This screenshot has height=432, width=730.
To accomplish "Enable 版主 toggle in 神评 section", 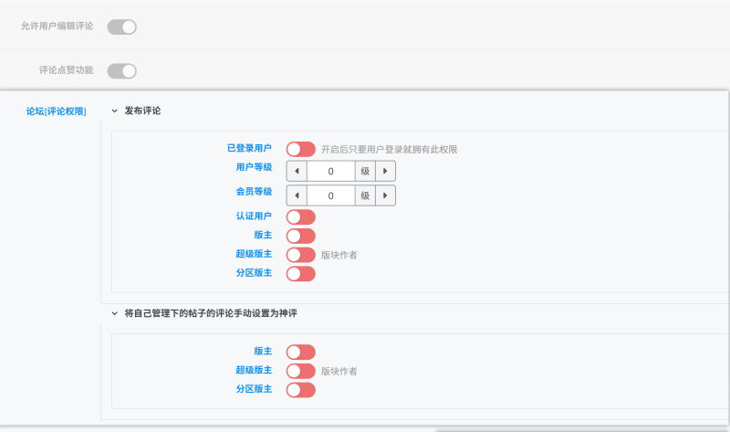I will coord(300,352).
